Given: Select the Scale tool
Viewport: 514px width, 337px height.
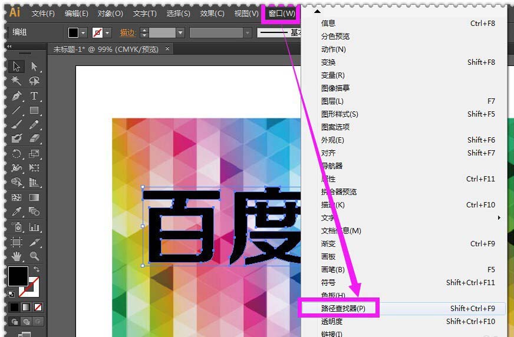Looking at the screenshot, I should click(x=34, y=154).
